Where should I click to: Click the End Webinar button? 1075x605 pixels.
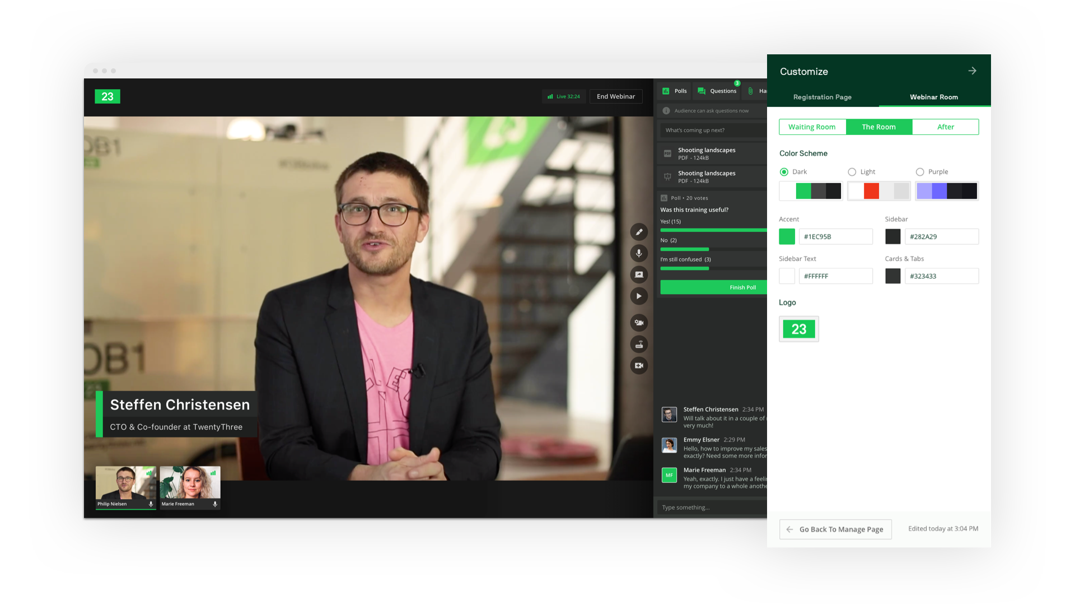(616, 96)
